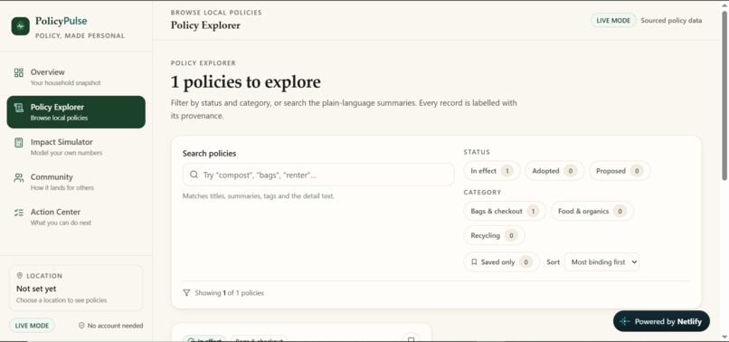This screenshot has height=342, width=729.
Task: Click the "Showing 1 of 1 policies" text
Action: click(229, 292)
